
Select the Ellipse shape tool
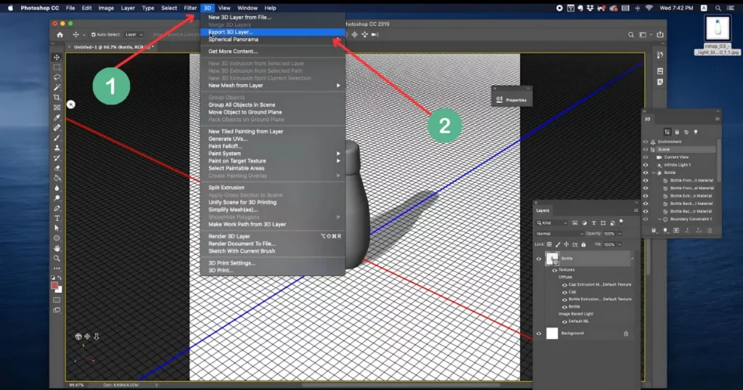57,238
